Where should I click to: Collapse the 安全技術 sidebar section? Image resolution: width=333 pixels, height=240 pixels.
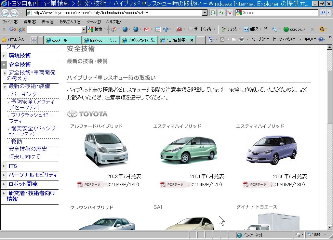(x=4, y=65)
